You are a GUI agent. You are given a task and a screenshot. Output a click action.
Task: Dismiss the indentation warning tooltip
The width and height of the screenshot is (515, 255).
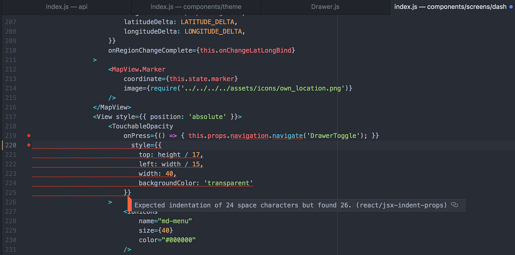296,205
